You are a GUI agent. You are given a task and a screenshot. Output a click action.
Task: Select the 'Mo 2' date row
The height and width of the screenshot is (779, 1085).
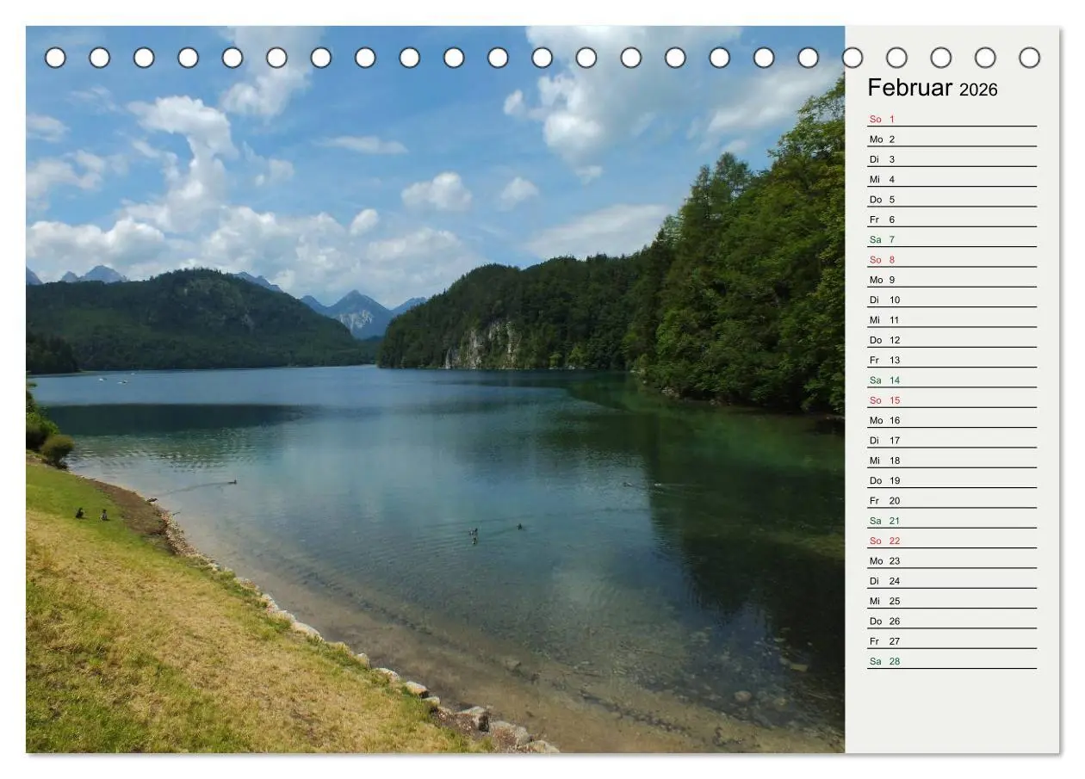pyautogui.click(x=952, y=139)
